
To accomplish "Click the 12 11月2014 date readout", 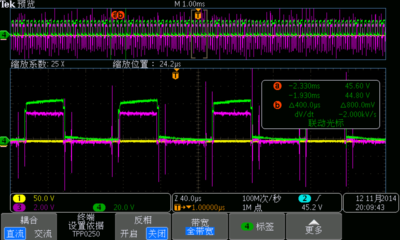I will tap(376, 198).
